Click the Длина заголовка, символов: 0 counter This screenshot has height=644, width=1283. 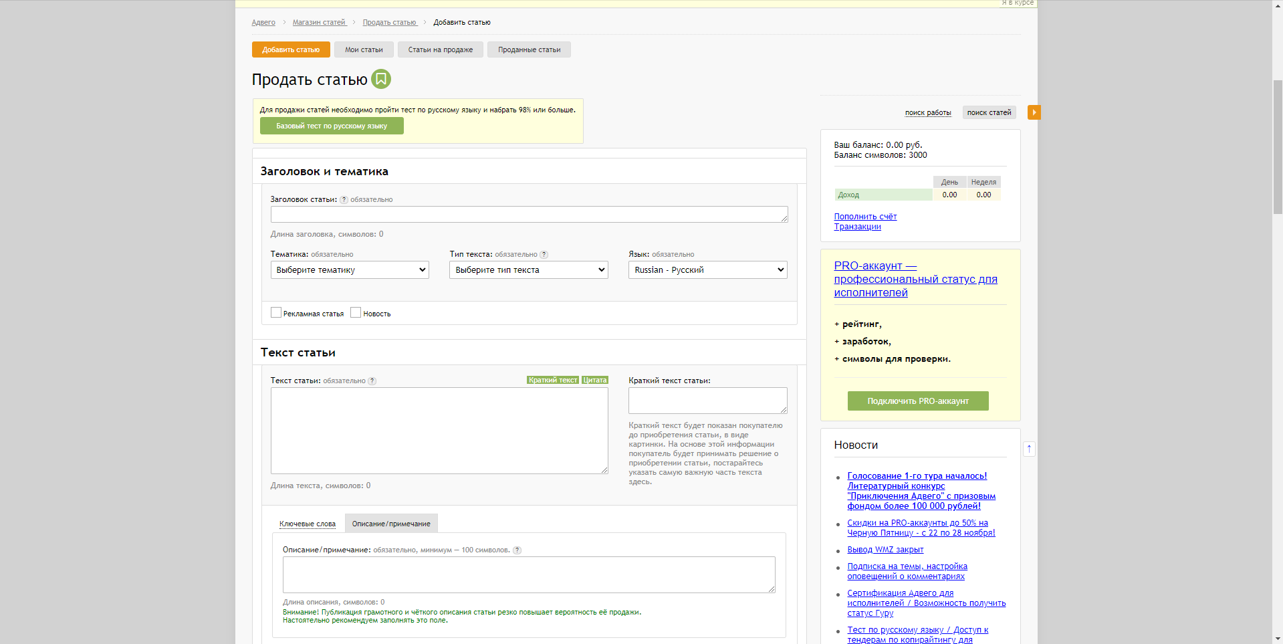[327, 234]
